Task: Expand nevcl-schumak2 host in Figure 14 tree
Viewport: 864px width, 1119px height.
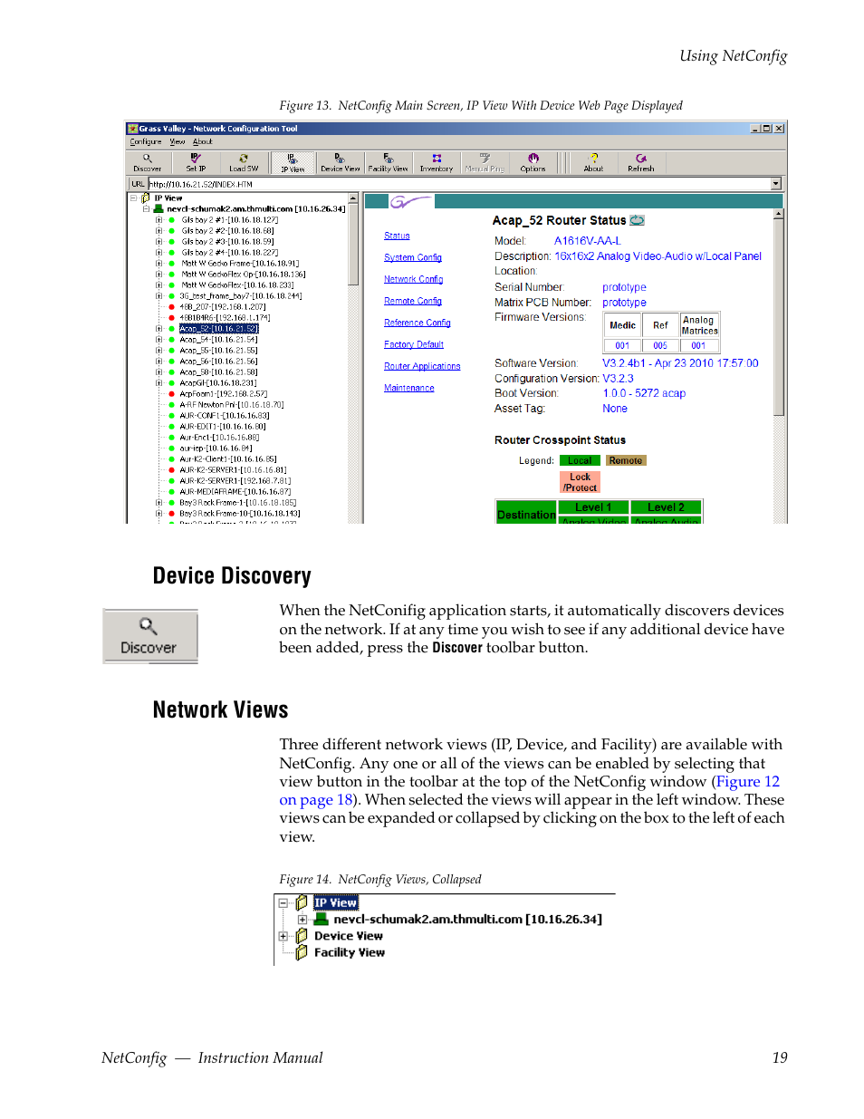Action: tap(302, 920)
